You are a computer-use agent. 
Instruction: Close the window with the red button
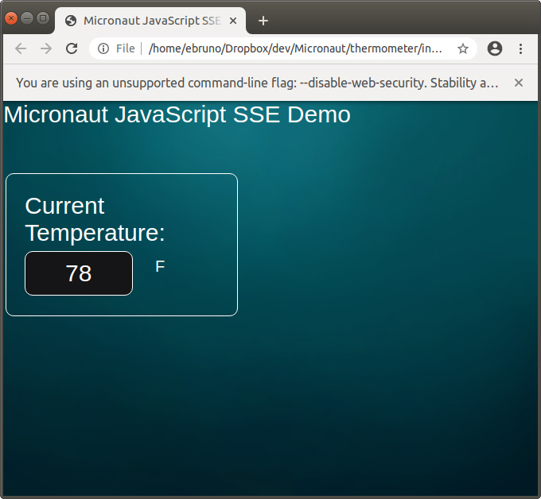[x=11, y=18]
